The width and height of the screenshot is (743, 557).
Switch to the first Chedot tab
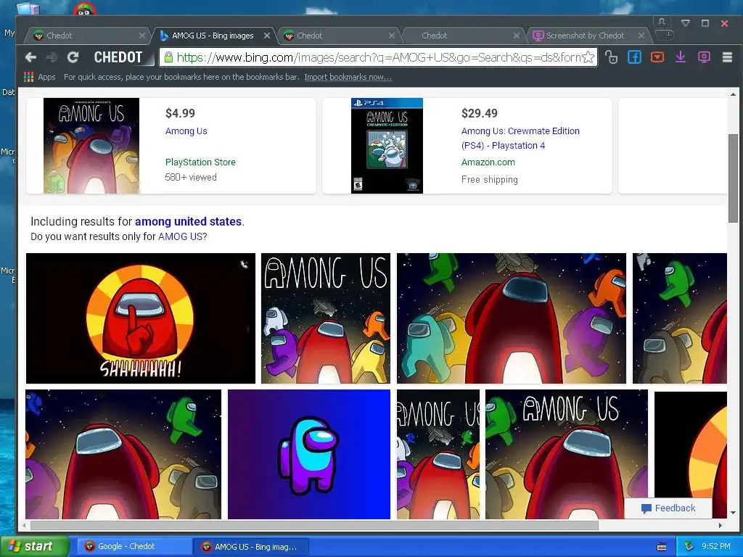86,36
